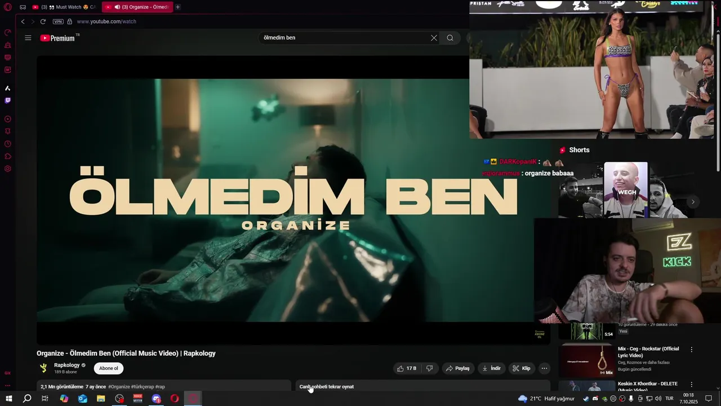721x406 pixels.
Task: Dislike the video with thumbs-down
Action: tap(429, 368)
